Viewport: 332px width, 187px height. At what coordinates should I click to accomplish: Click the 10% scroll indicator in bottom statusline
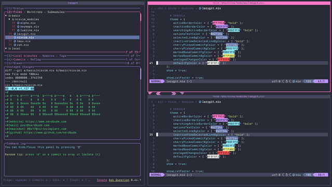pos(308,175)
